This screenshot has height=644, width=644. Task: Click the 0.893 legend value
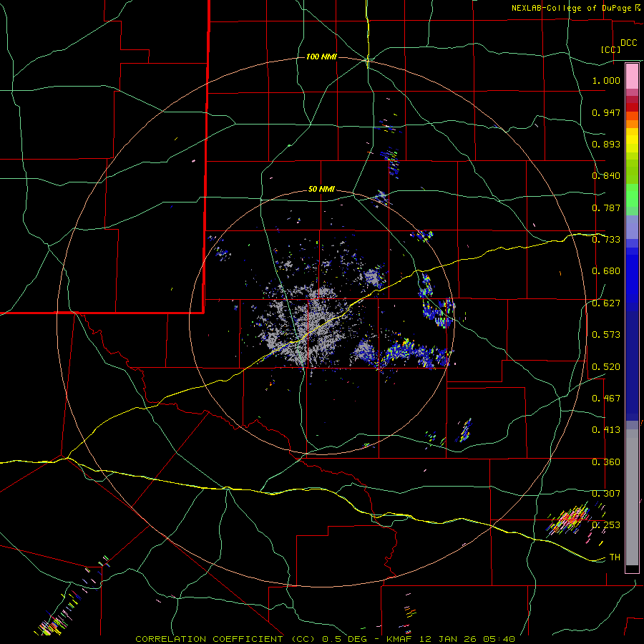coord(606,144)
